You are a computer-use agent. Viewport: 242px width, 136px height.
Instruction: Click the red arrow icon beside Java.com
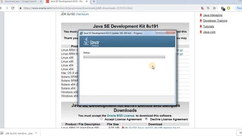[201, 32]
